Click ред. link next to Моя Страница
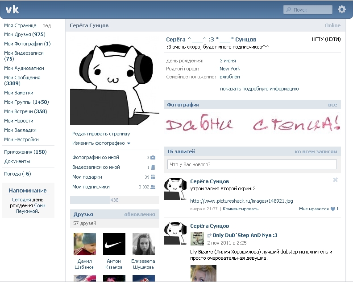353x282 pixels. [x=47, y=25]
